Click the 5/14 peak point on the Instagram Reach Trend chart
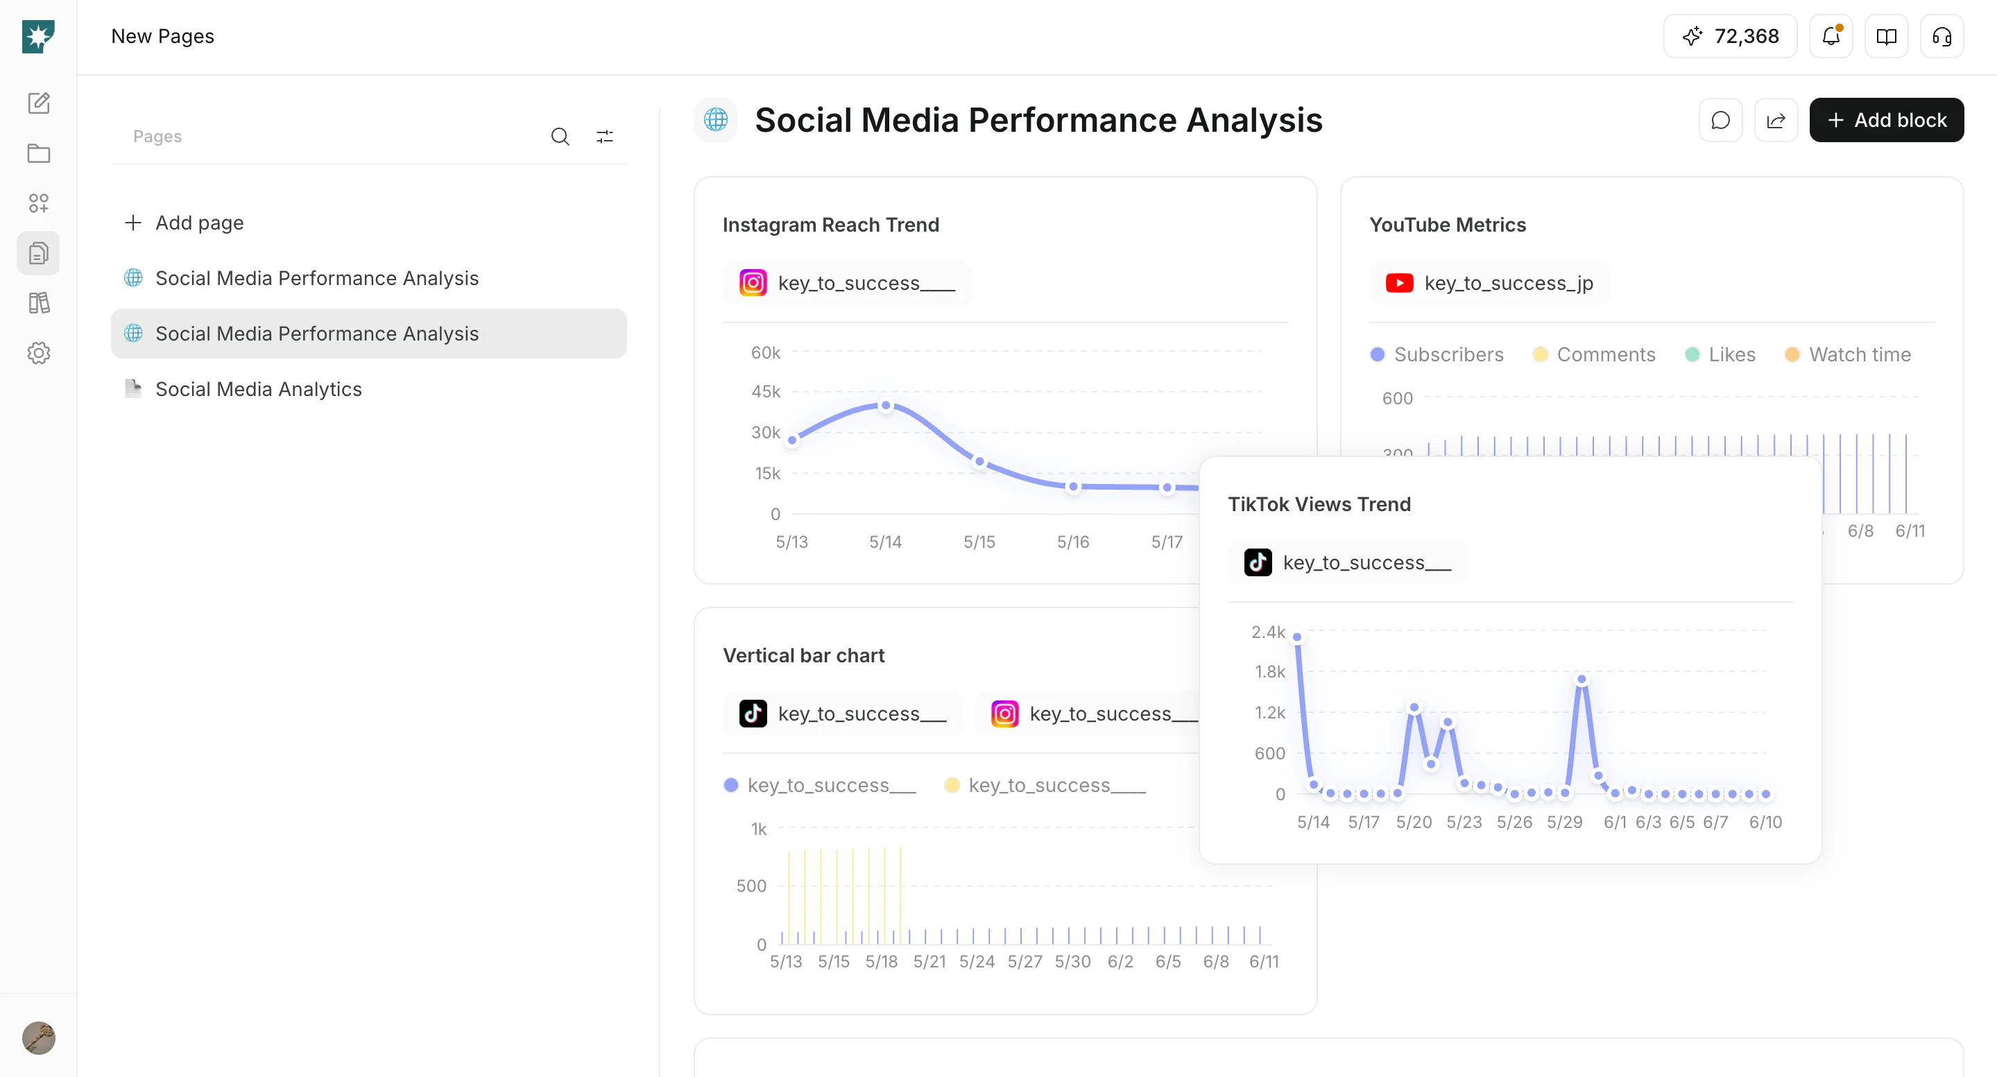Screen dimensions: 1997x1077 [886, 406]
